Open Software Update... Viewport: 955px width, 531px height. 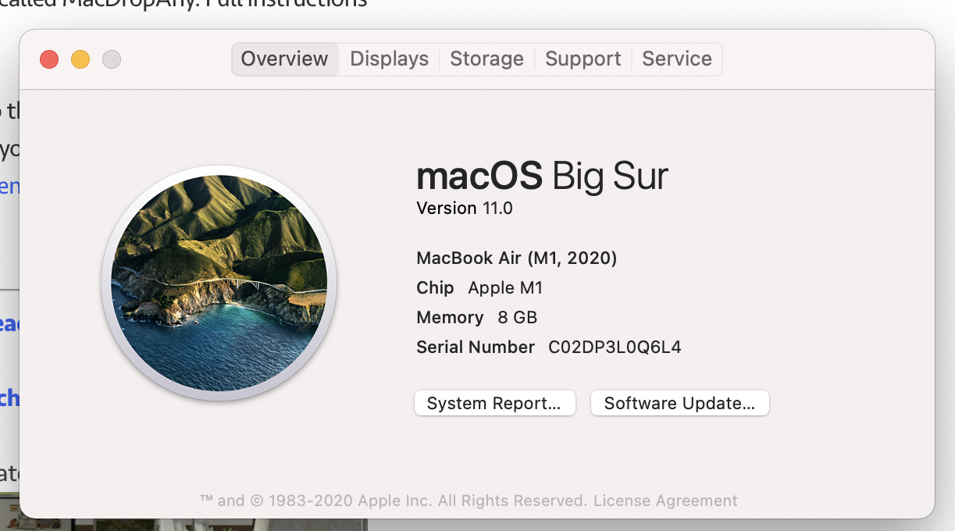[x=679, y=403]
